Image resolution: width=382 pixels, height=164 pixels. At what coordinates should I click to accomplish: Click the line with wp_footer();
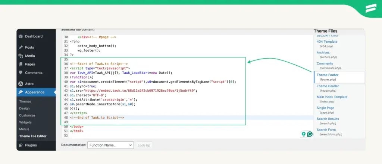[x=89, y=50]
